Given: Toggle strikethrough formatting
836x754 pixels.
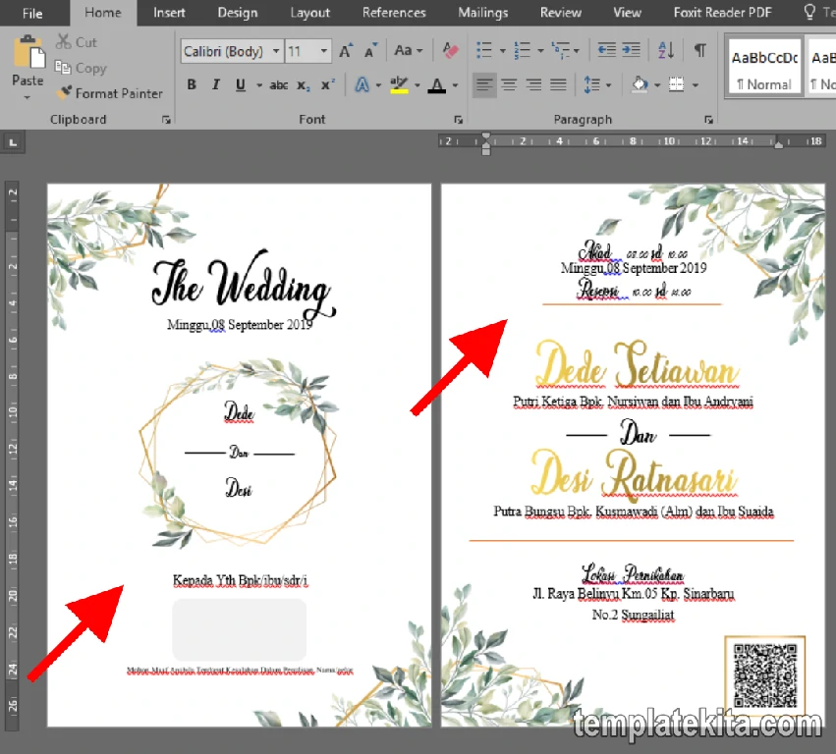Looking at the screenshot, I should coord(278,84).
